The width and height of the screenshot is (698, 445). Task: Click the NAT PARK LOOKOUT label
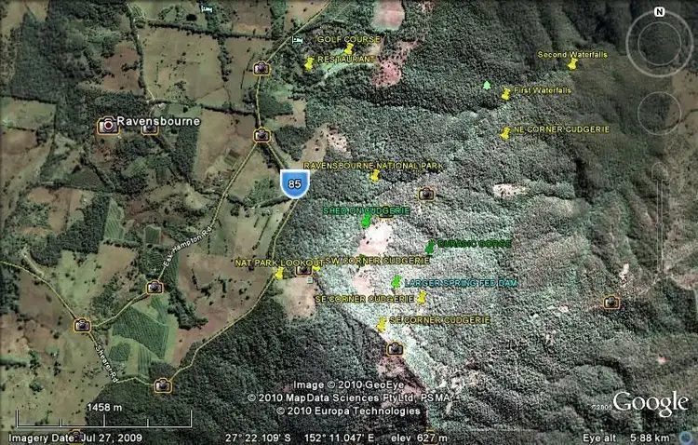pyautogui.click(x=279, y=263)
